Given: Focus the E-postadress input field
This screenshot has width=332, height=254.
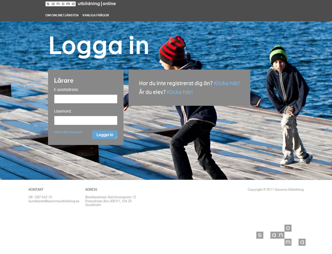Looking at the screenshot, I should (86, 99).
